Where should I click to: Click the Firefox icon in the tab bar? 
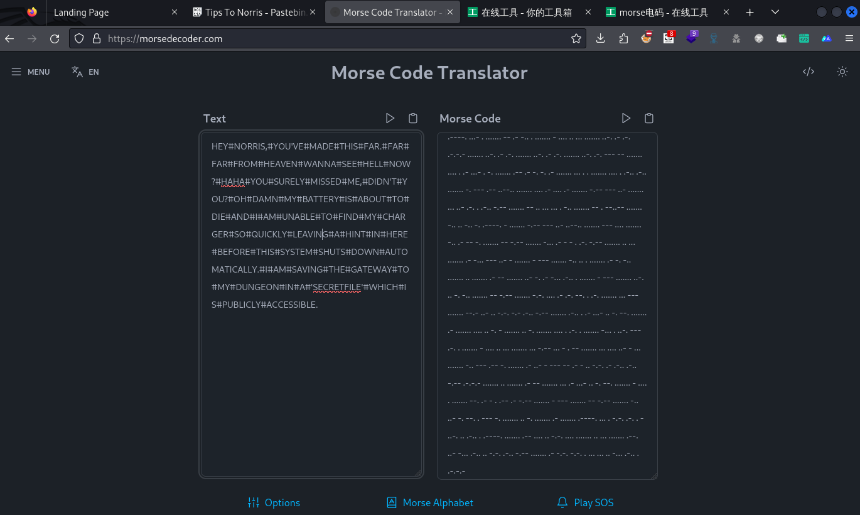pyautogui.click(x=32, y=12)
